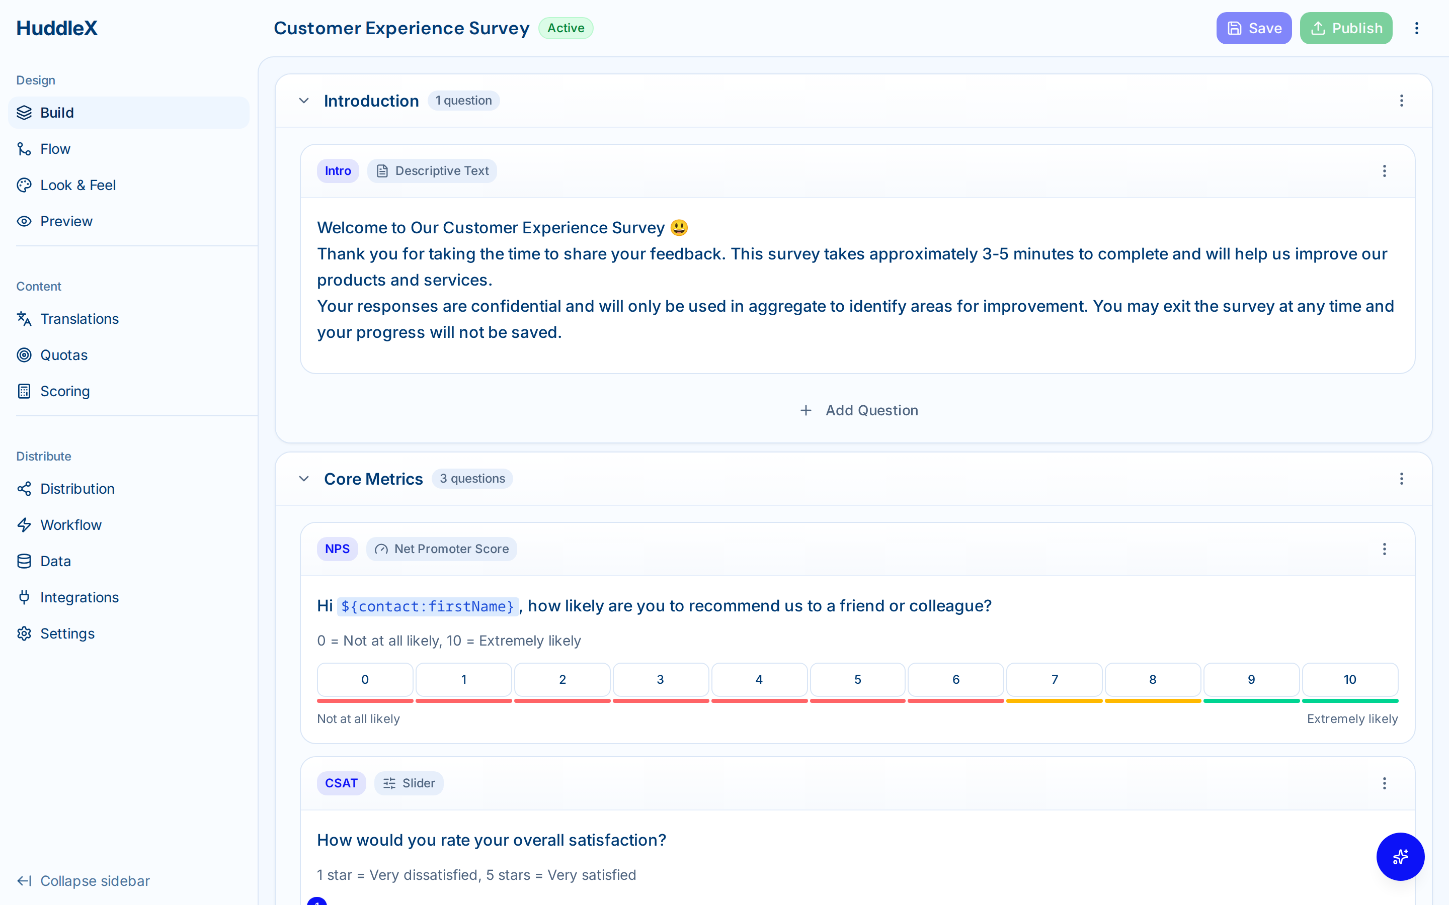Click the Integrations plug icon
The width and height of the screenshot is (1449, 905).
coord(24,597)
